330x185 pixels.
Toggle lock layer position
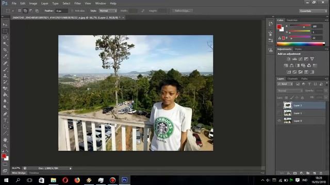click(x=297, y=98)
